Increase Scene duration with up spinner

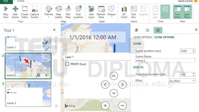[193, 50]
